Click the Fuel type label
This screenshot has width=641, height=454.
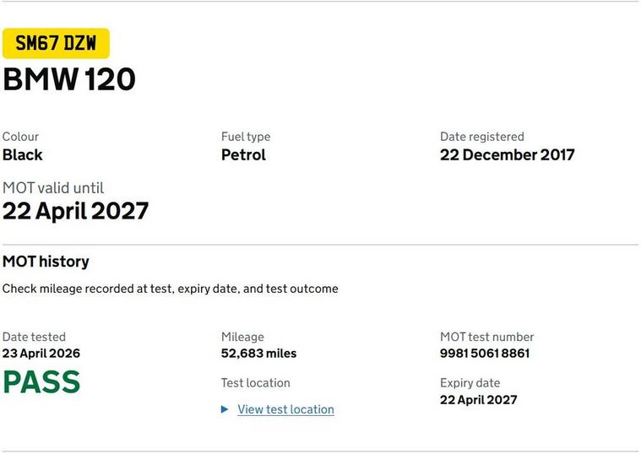(246, 137)
